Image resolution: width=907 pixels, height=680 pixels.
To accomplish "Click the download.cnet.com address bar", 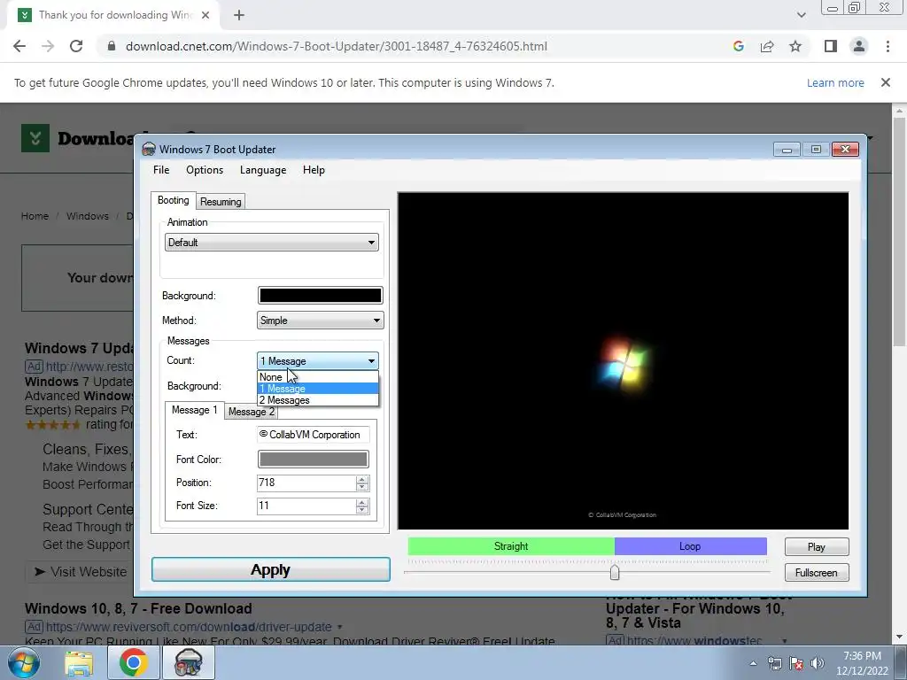I will tap(336, 46).
